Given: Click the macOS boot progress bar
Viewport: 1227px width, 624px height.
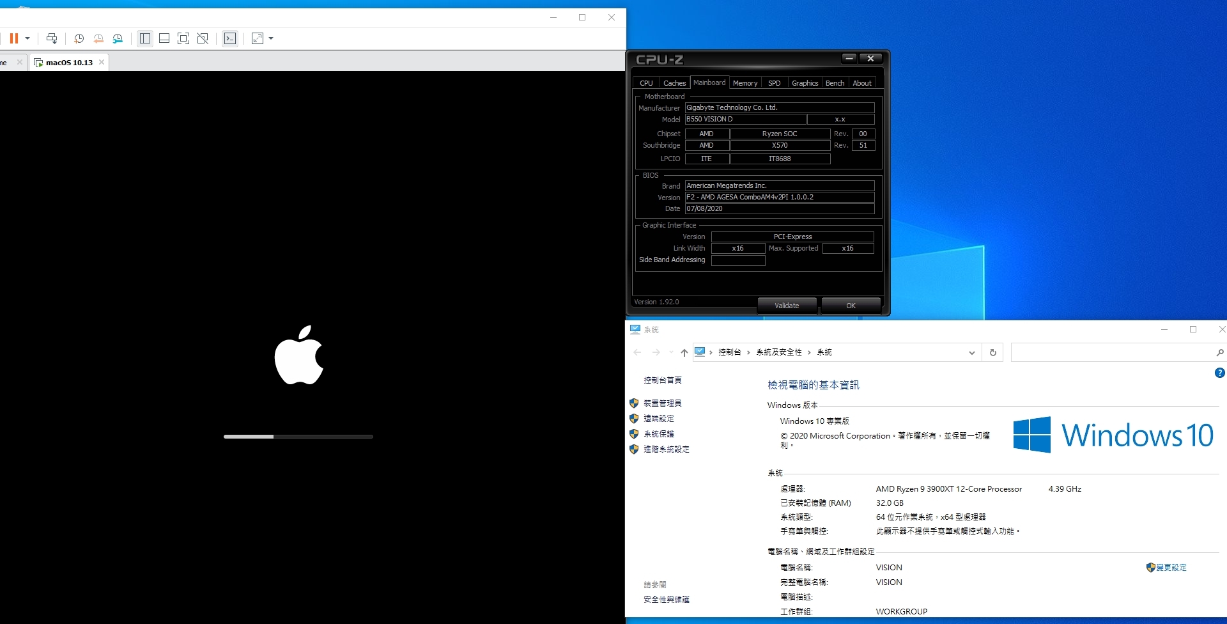Looking at the screenshot, I should coord(298,437).
